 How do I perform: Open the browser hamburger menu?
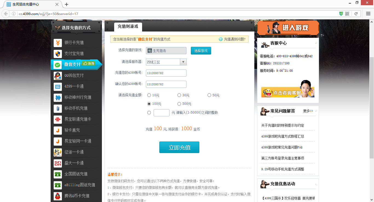pos(368,14)
